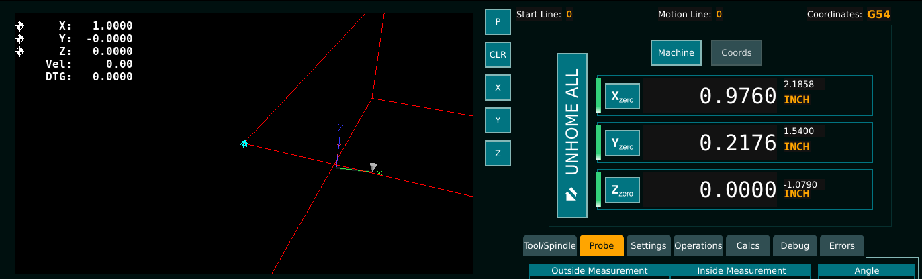This screenshot has width=922, height=279.
Task: Select the Outside Measurement probe section
Action: (x=599, y=271)
